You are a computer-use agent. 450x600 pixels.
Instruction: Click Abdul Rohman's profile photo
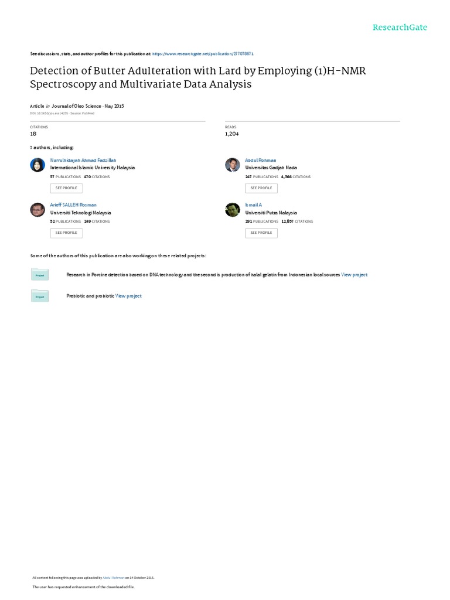point(232,165)
